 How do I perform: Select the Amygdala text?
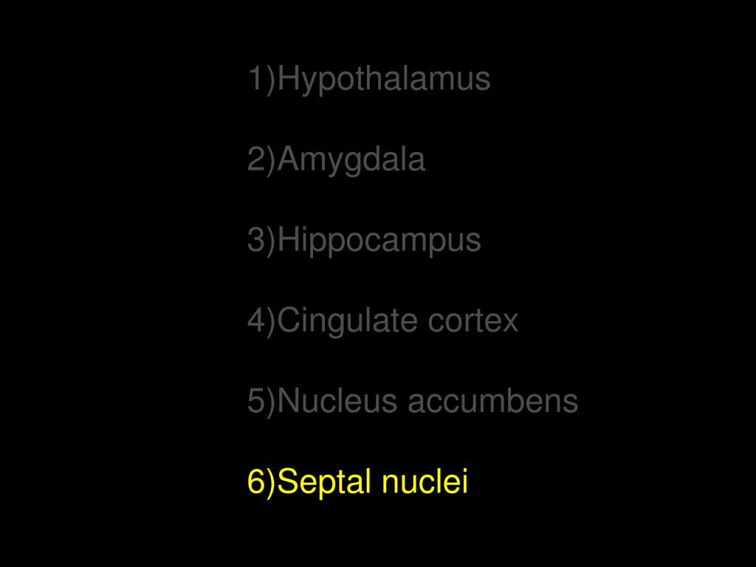point(351,160)
